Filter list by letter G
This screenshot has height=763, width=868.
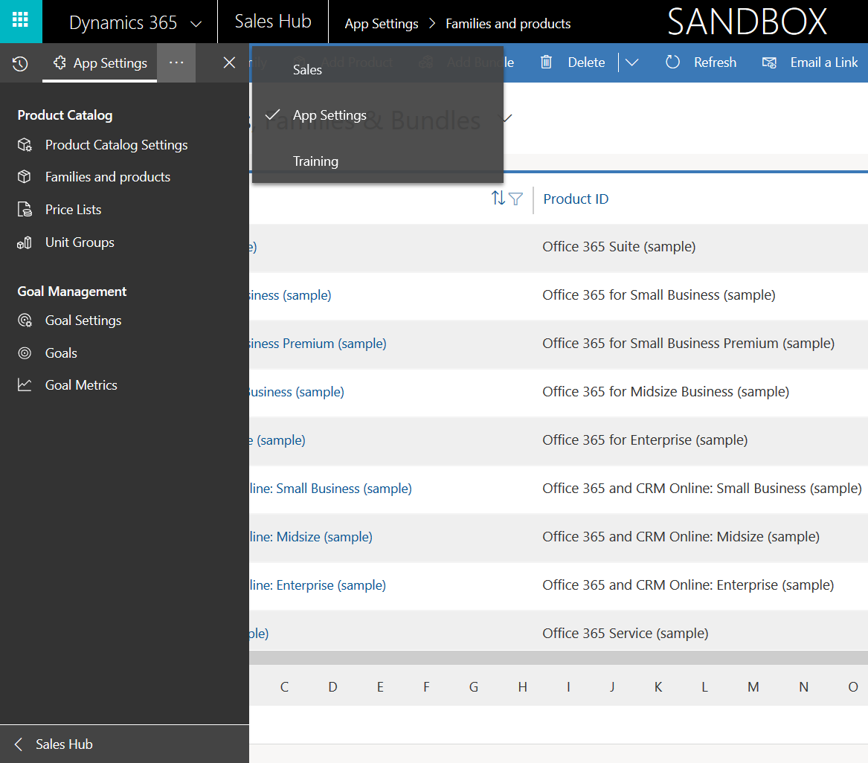coord(474,686)
